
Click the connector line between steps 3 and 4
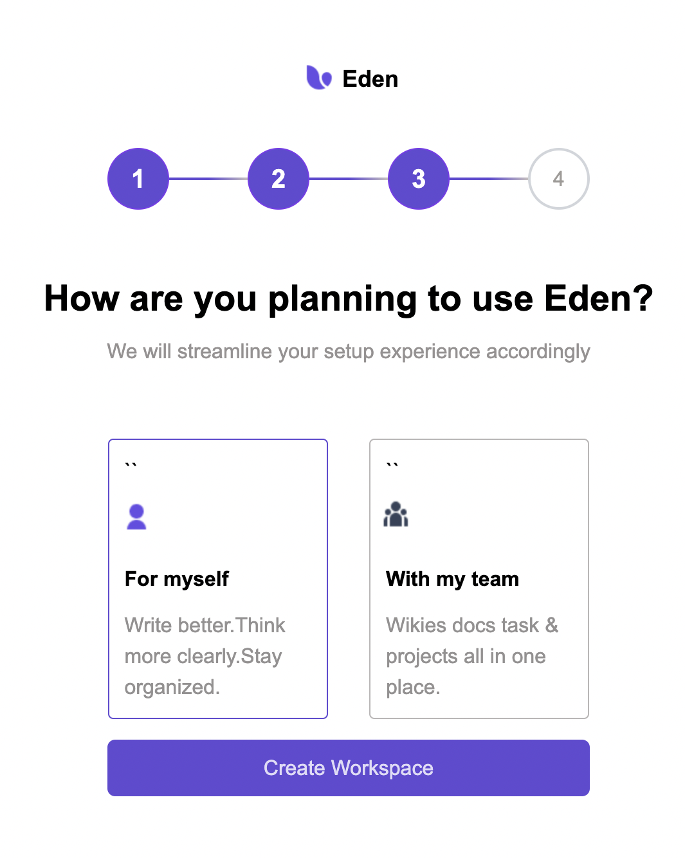coord(488,178)
